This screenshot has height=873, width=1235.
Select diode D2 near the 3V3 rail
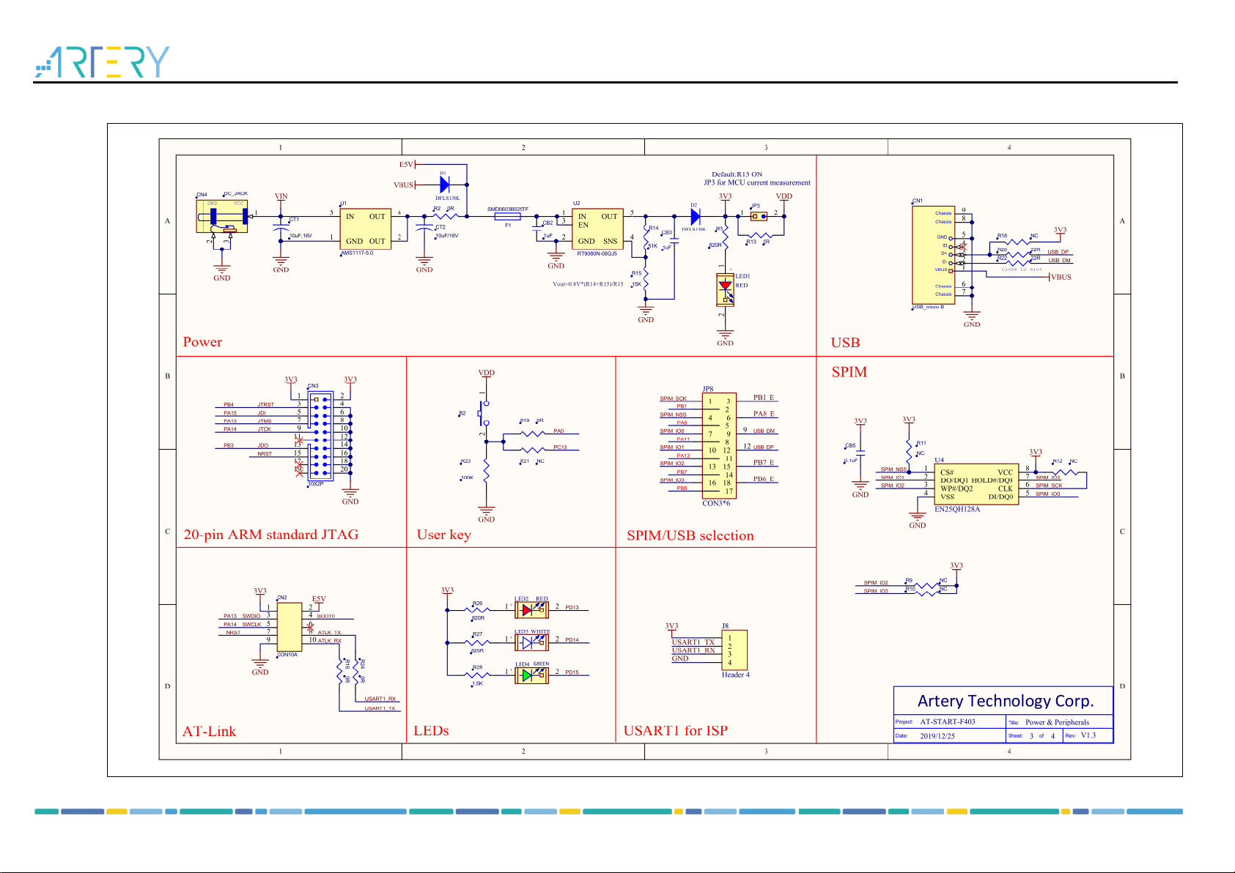click(x=695, y=217)
